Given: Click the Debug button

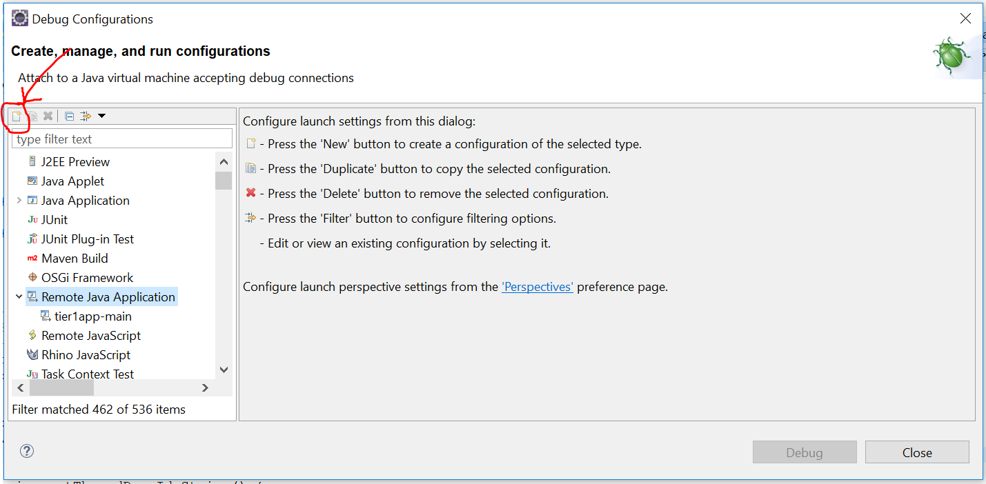Looking at the screenshot, I should pyautogui.click(x=805, y=452).
